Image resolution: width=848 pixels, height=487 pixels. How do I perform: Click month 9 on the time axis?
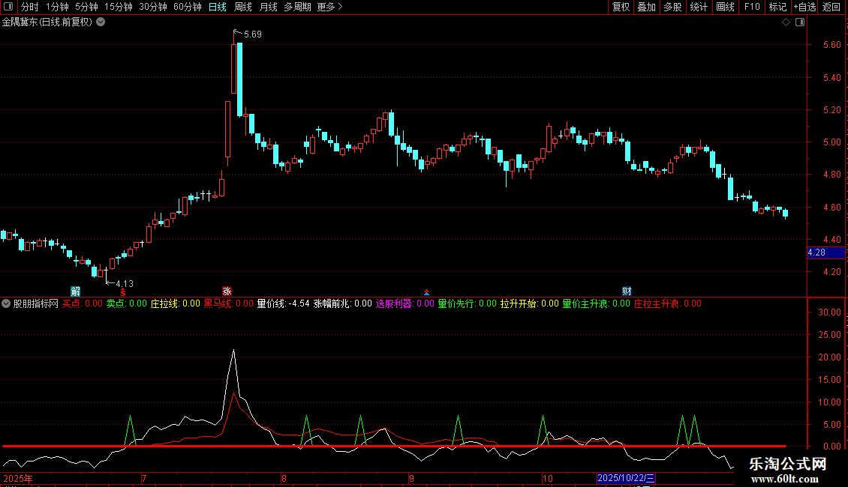(x=411, y=478)
